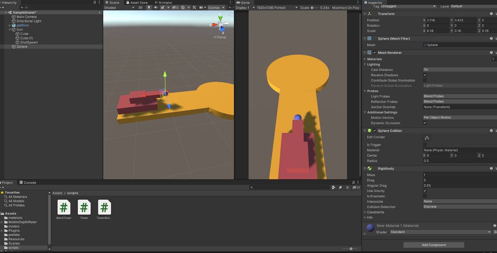The height and width of the screenshot is (253, 497).
Task: Open the Motion Vectors dropdown
Action: 460,118
